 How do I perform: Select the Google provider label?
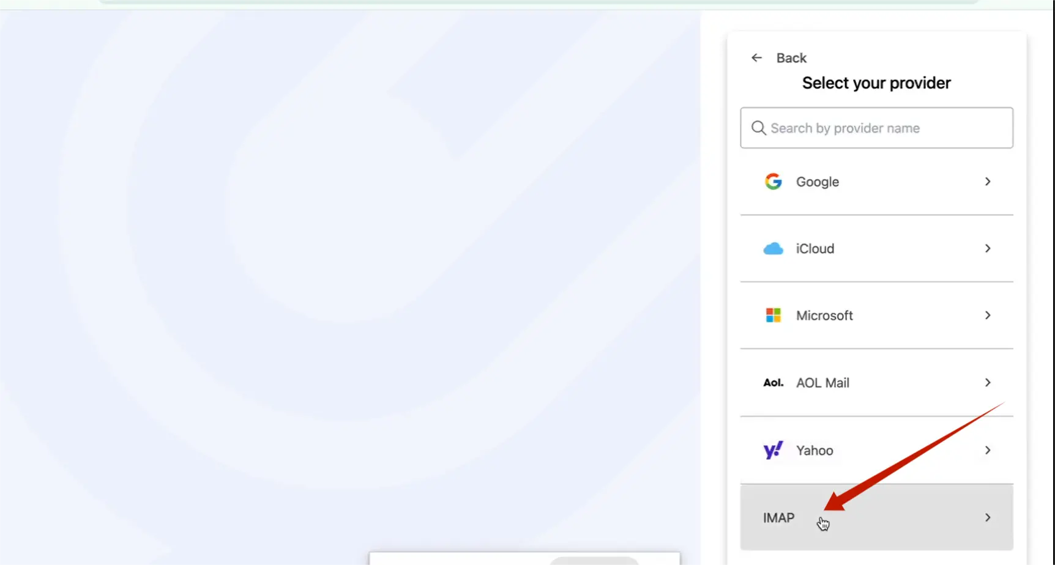coord(817,182)
